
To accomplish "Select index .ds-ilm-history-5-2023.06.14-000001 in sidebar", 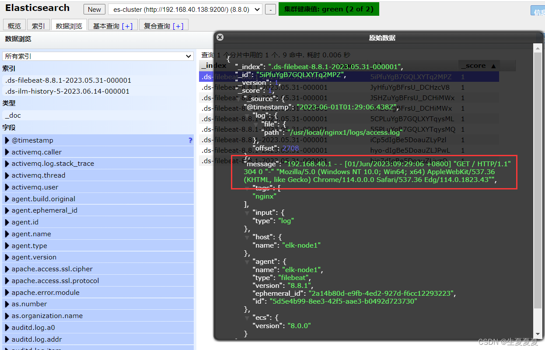I will (98, 91).
